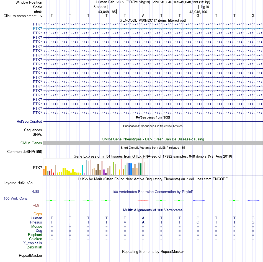The image size is (263, 262).
Task: Click the RefSeq Curated track label
Action: click(29, 121)
